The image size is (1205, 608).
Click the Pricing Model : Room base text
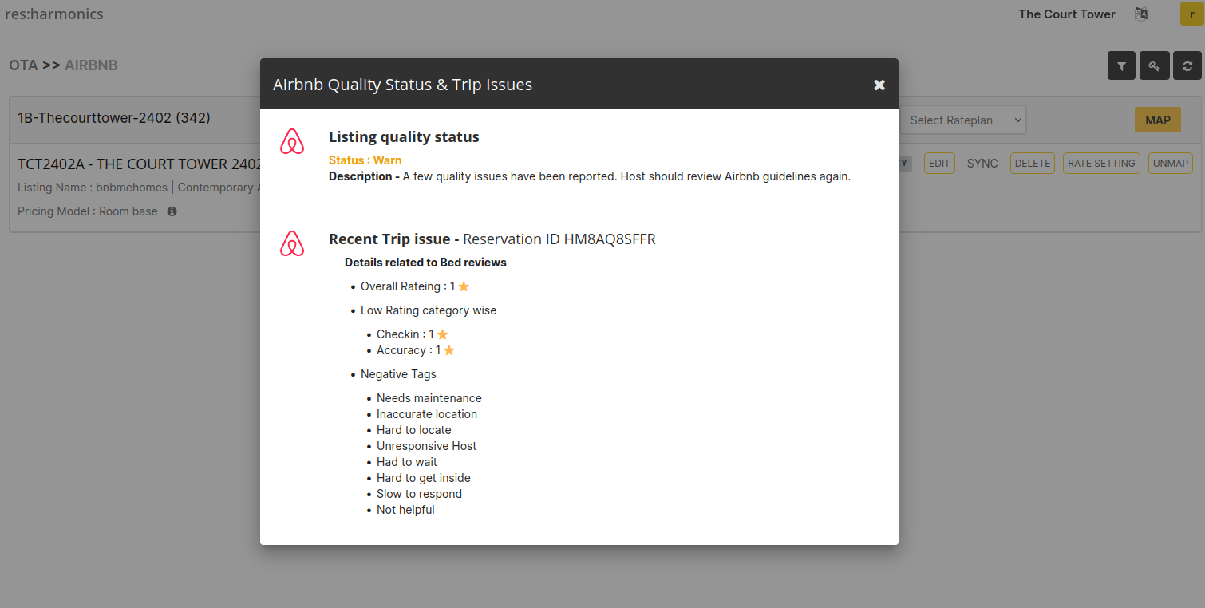(x=88, y=211)
